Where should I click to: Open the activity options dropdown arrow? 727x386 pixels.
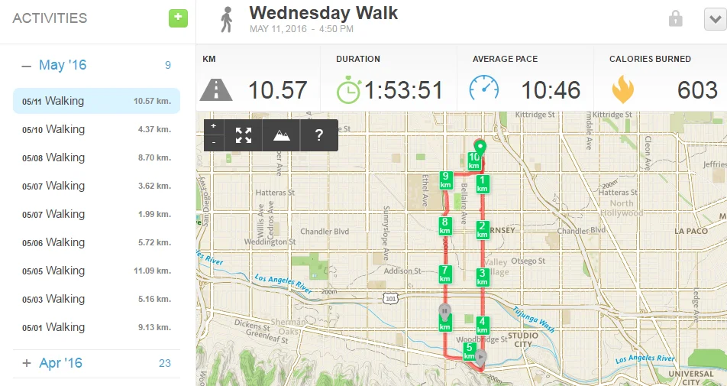tap(715, 19)
